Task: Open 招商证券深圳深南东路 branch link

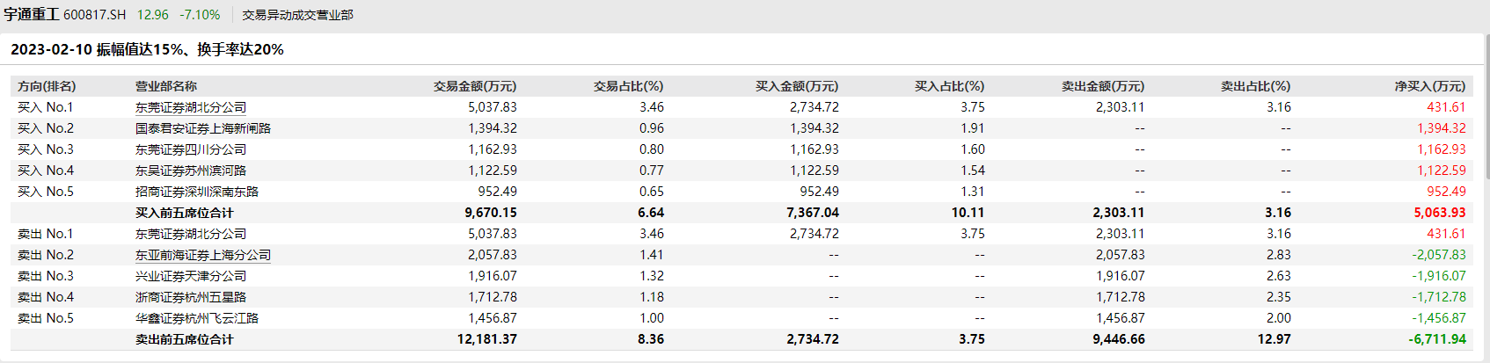Action: click(196, 192)
